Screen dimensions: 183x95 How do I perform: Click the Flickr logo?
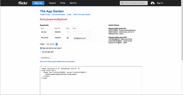pos(23,3)
